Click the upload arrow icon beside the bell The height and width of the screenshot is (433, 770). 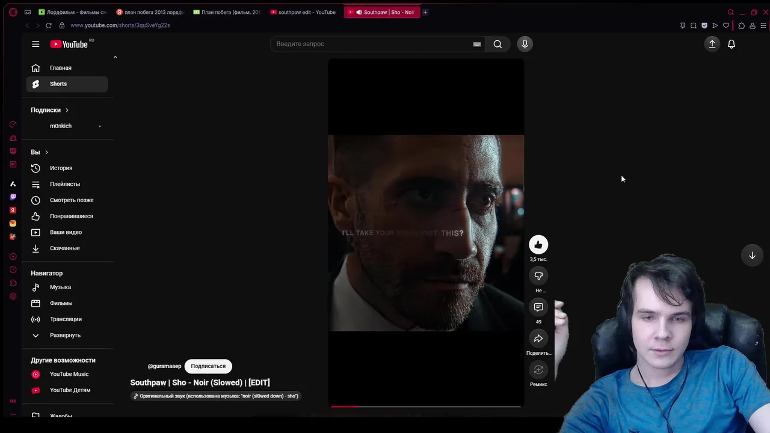pos(712,44)
